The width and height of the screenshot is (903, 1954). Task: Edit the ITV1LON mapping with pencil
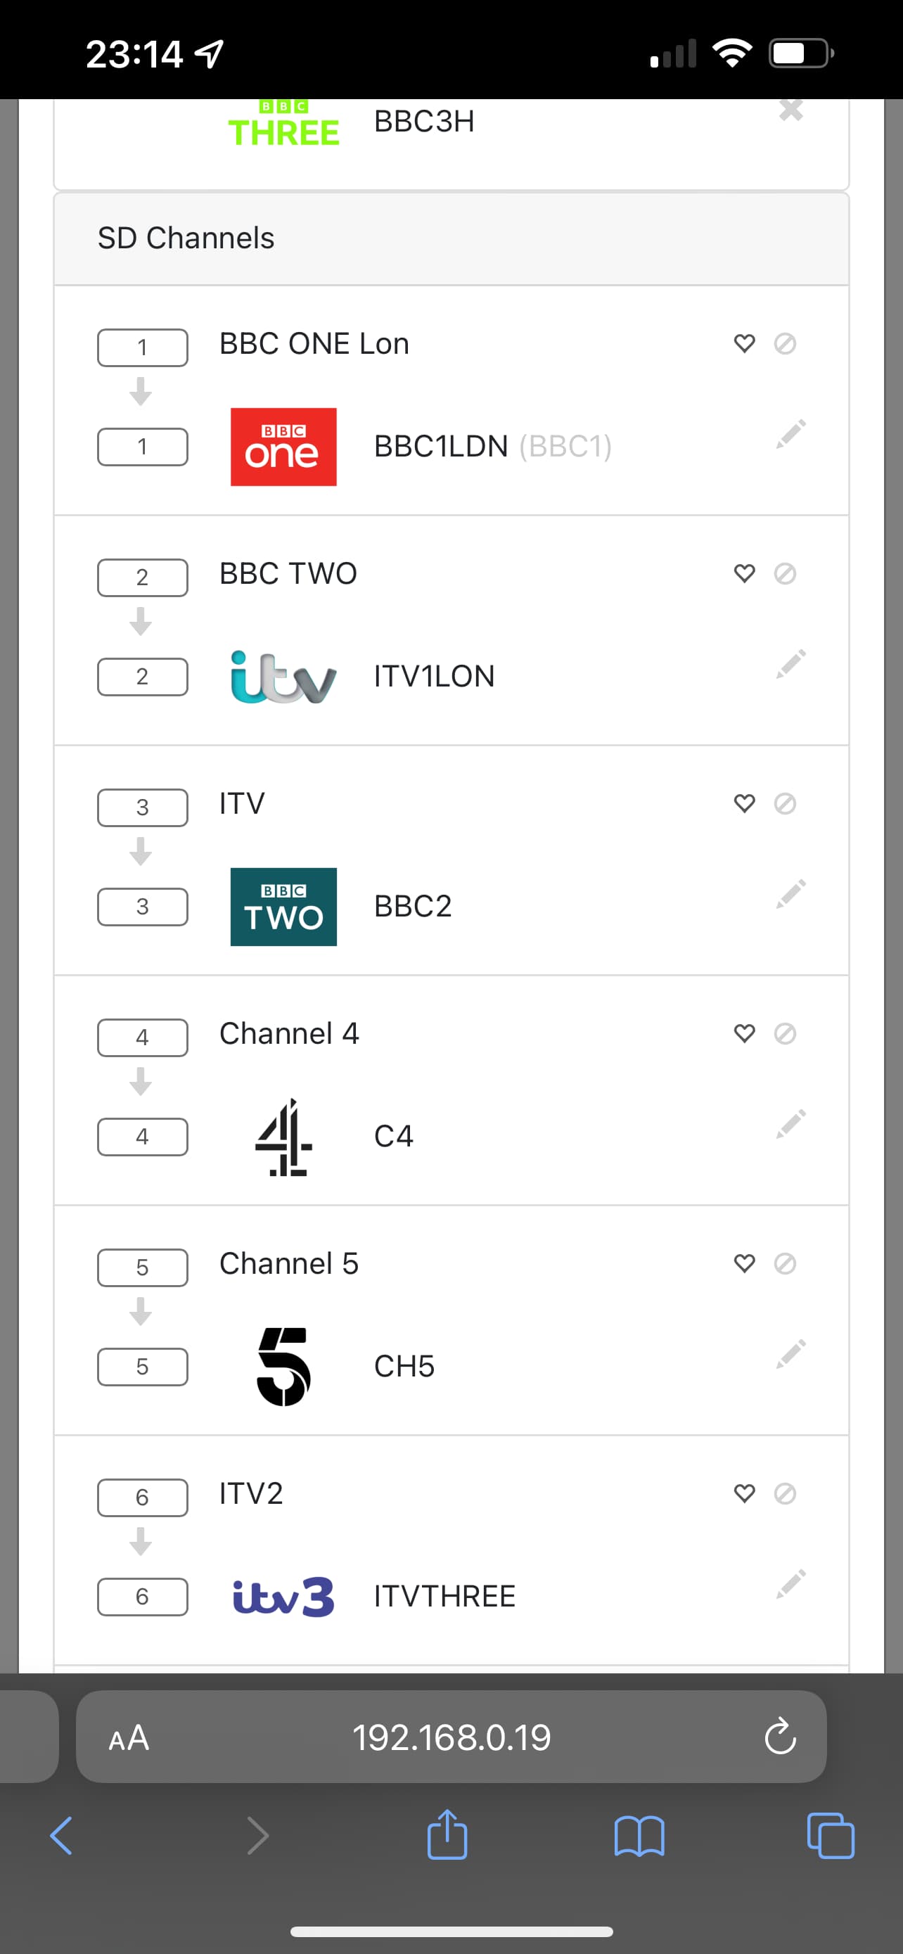790,665
